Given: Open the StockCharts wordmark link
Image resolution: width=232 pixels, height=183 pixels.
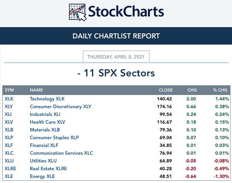Looking at the screenshot, I should click(x=126, y=11).
